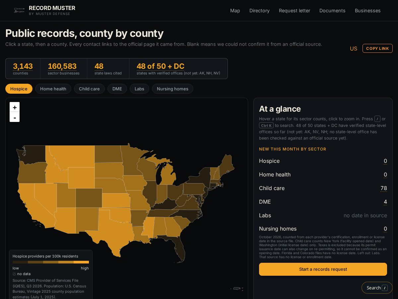Viewport: 398px width, 299px height.
Task: Open the Map nav item
Action: click(x=235, y=11)
